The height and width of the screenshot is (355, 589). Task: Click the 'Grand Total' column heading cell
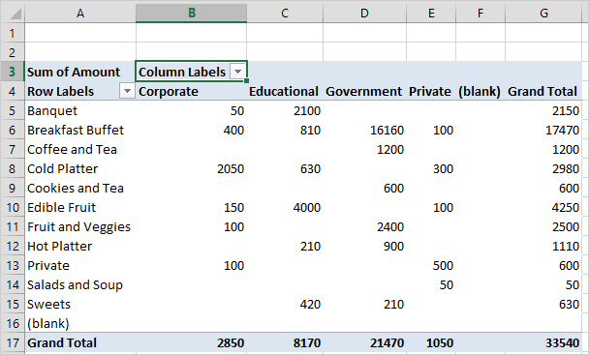(543, 91)
